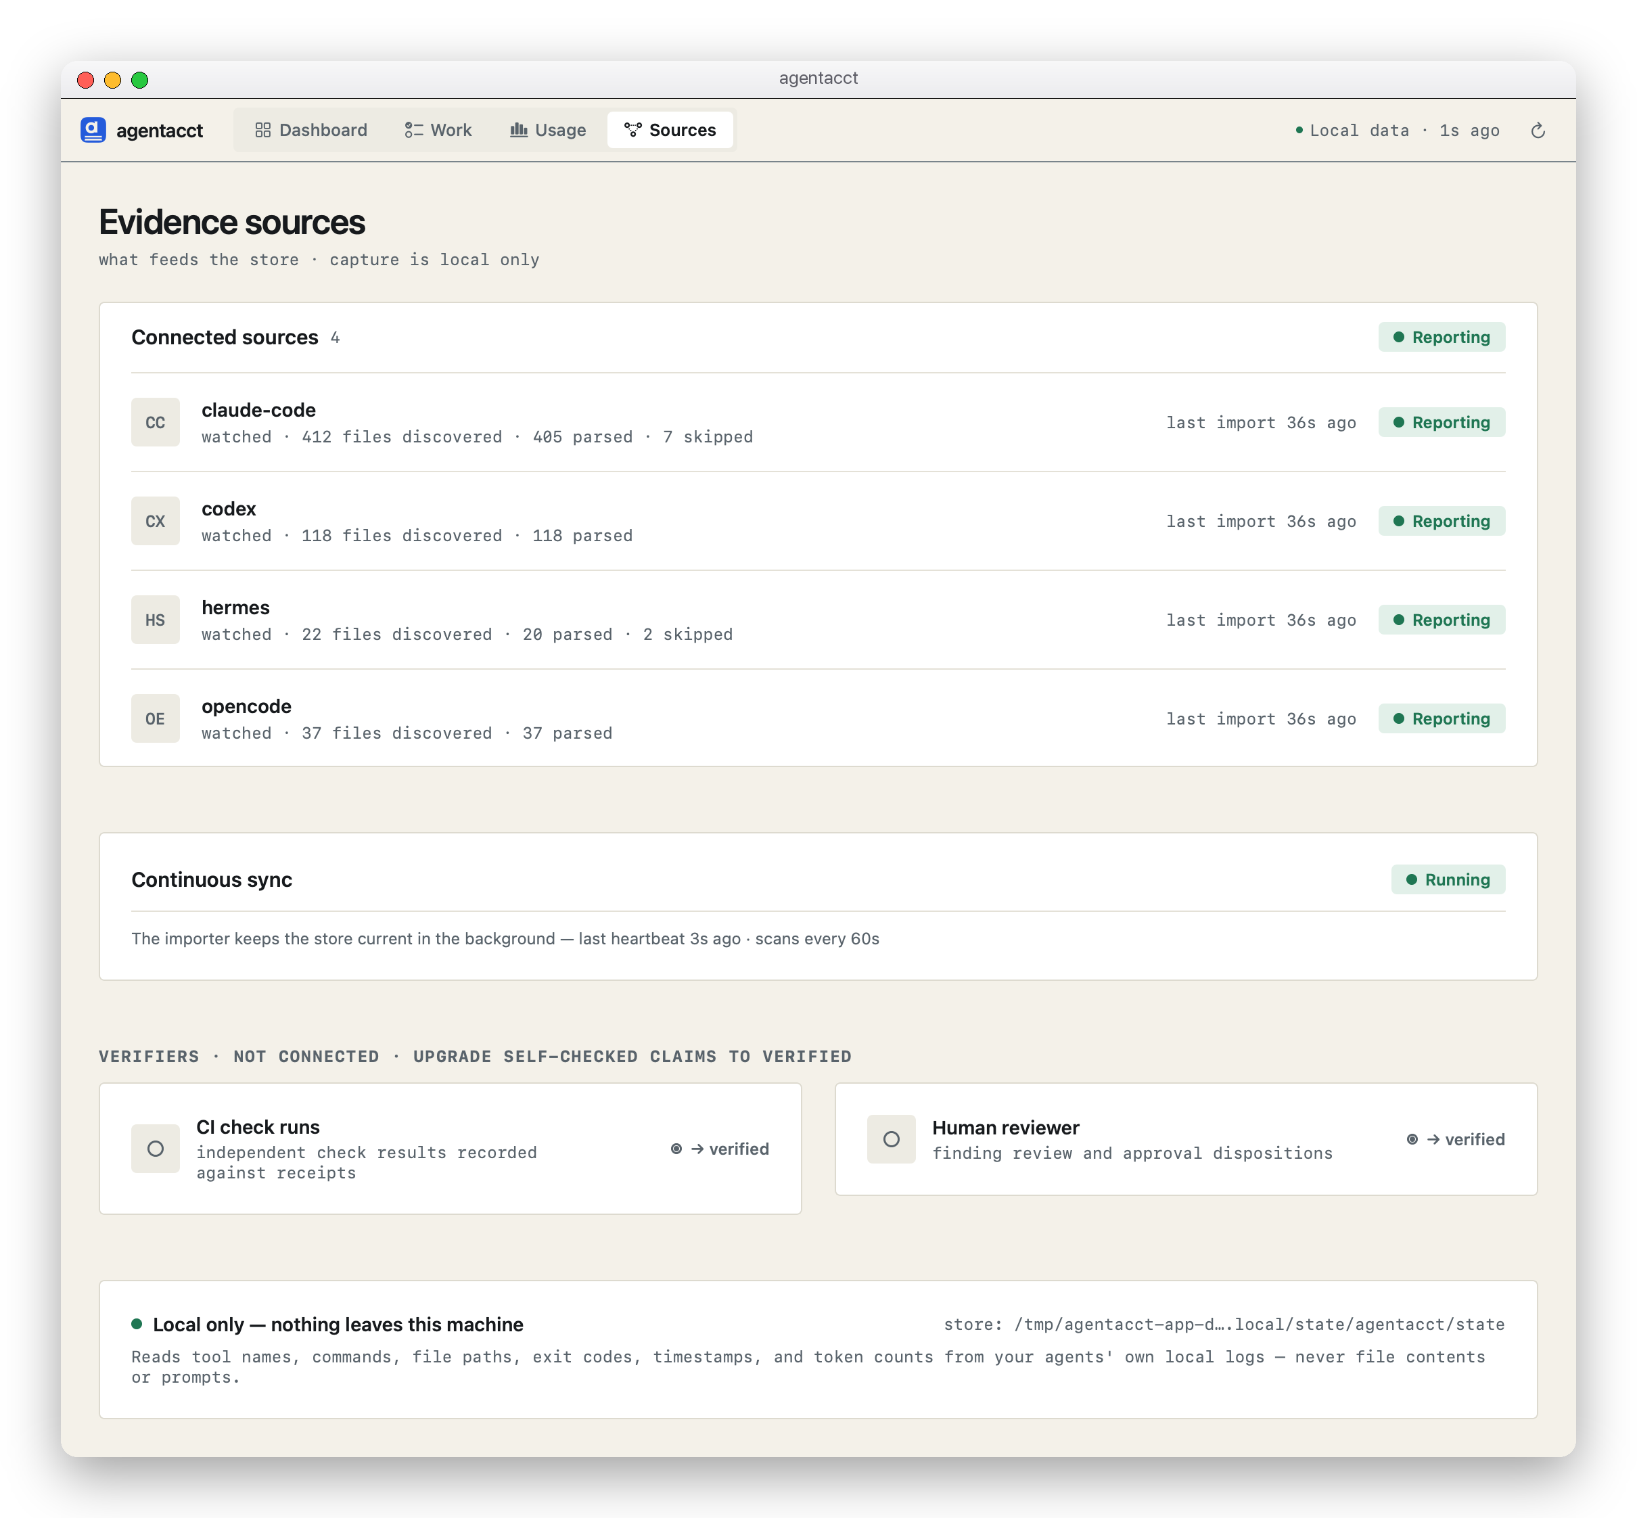Click codex's 'last import 36s ago'
The height and width of the screenshot is (1518, 1637).
[1261, 521]
